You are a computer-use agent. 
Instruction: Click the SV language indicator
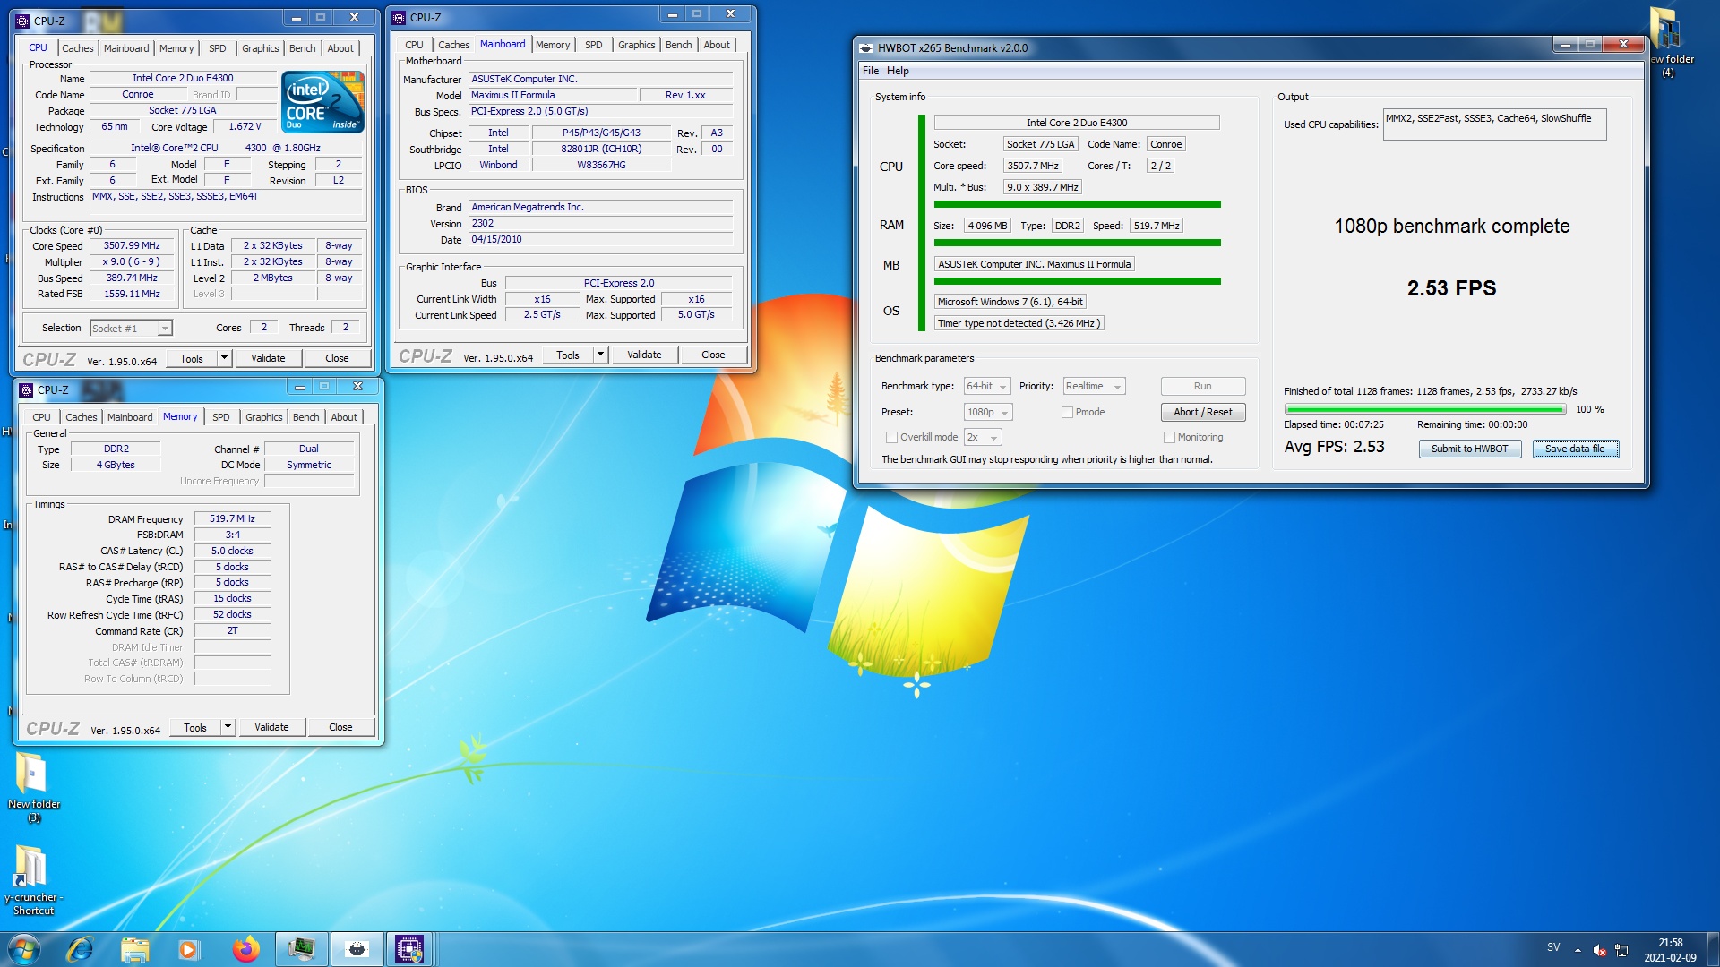click(x=1553, y=947)
